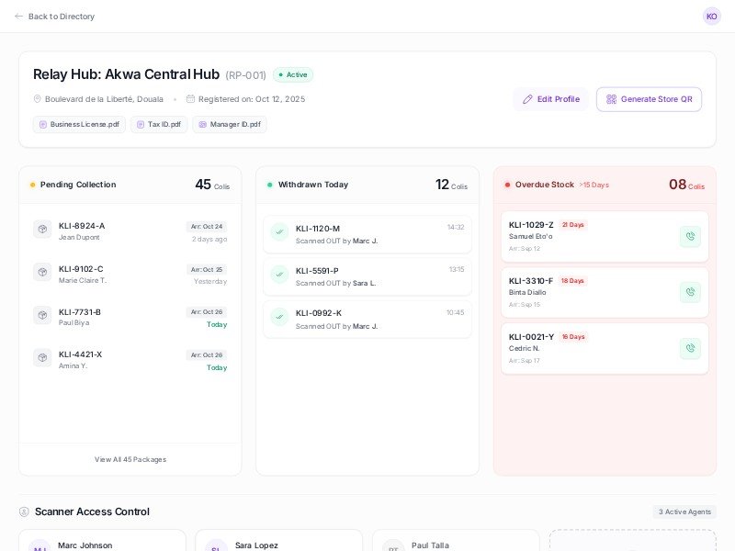Viewport: 735px width, 551px height.
Task: Click the Edit Profile button
Action: pyautogui.click(x=550, y=99)
